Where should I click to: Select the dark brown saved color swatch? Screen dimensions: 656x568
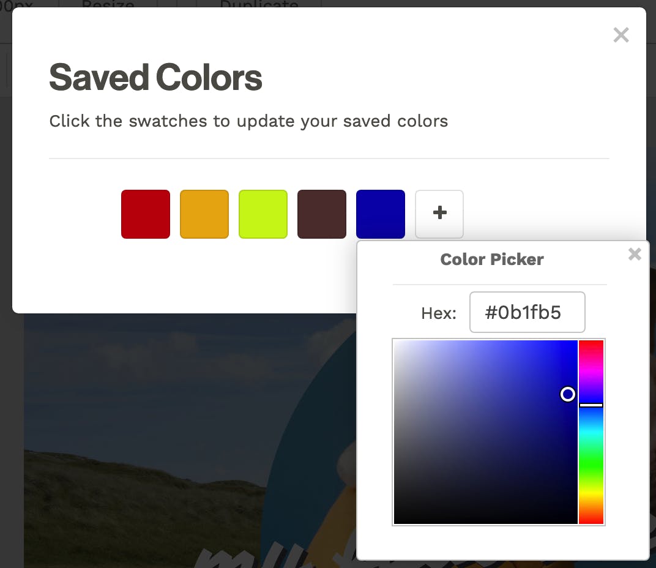(321, 214)
